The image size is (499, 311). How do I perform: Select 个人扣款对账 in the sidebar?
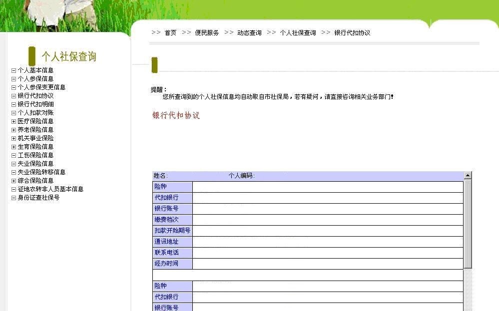(x=35, y=113)
